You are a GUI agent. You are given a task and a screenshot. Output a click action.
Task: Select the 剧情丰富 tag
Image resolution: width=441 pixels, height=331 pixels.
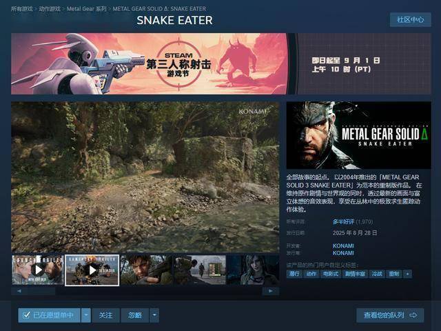tap(355, 274)
